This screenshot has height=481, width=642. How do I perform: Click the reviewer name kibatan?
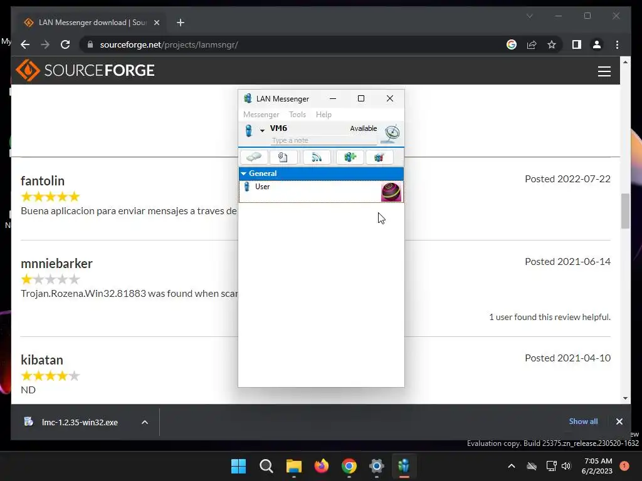[x=42, y=360]
